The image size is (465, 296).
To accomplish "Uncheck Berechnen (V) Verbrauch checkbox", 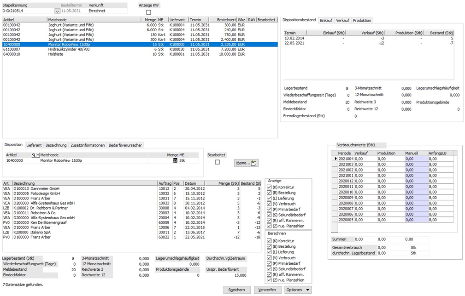I will click(x=270, y=258).
